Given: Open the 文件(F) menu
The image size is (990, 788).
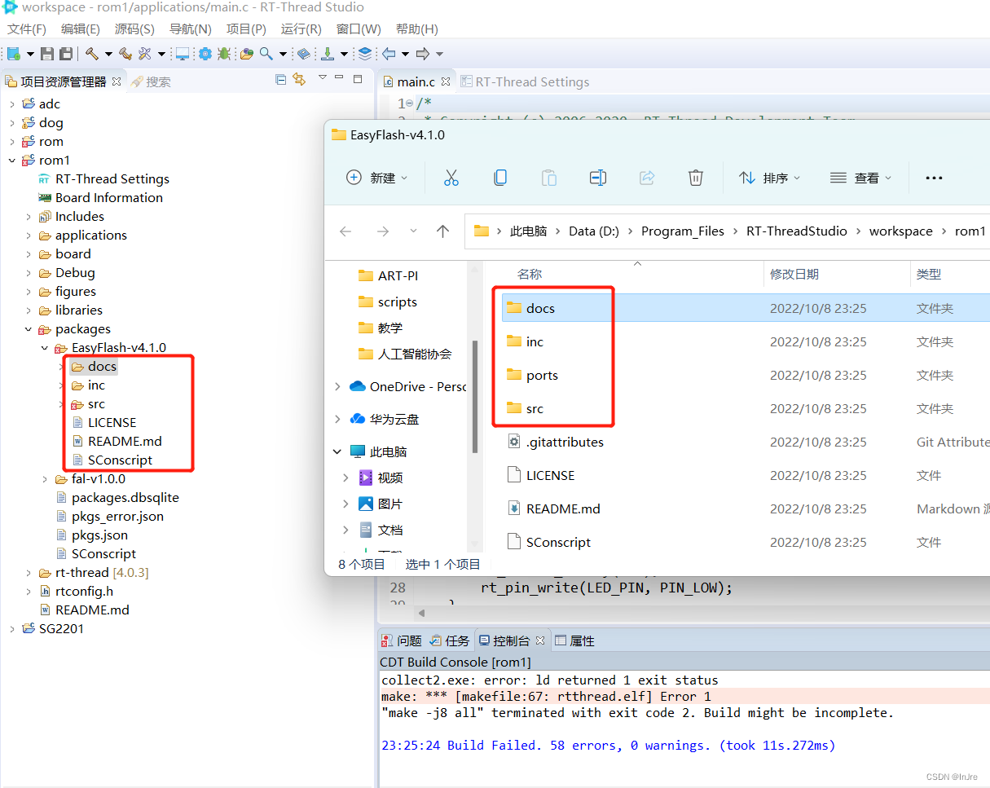Looking at the screenshot, I should click(x=26, y=29).
